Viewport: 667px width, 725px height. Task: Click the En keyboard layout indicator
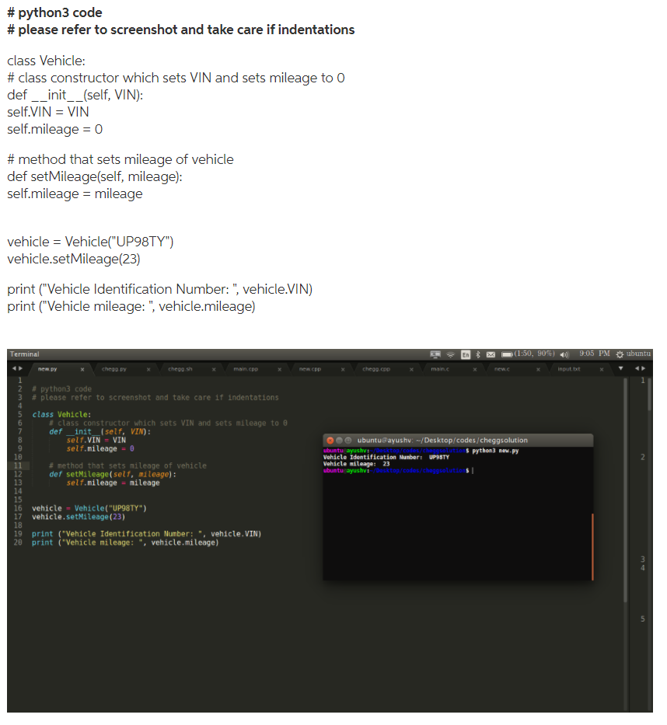pyautogui.click(x=466, y=354)
